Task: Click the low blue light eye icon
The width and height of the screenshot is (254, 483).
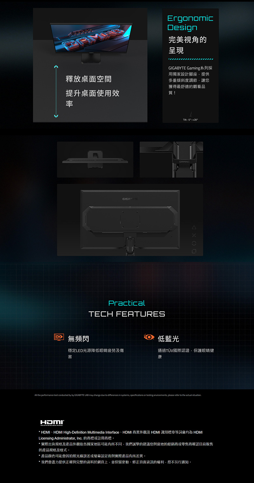Action: (x=149, y=337)
